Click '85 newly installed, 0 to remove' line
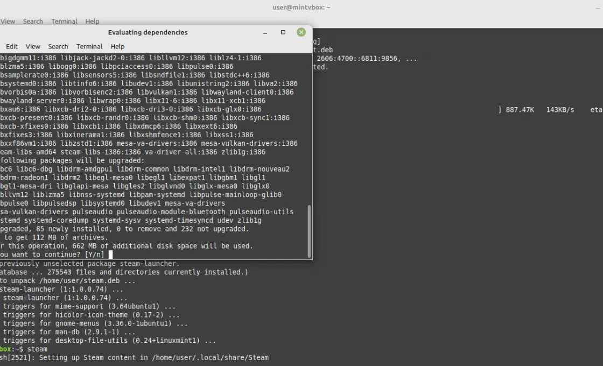This screenshot has width=603, height=366. point(124,229)
